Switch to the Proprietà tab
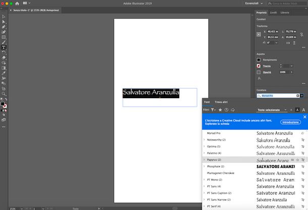This screenshot has width=308, height=210. click(261, 13)
